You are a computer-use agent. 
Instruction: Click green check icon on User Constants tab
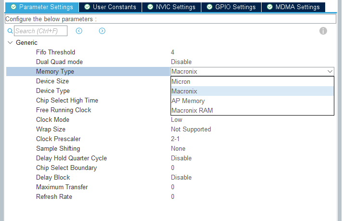pos(87,7)
